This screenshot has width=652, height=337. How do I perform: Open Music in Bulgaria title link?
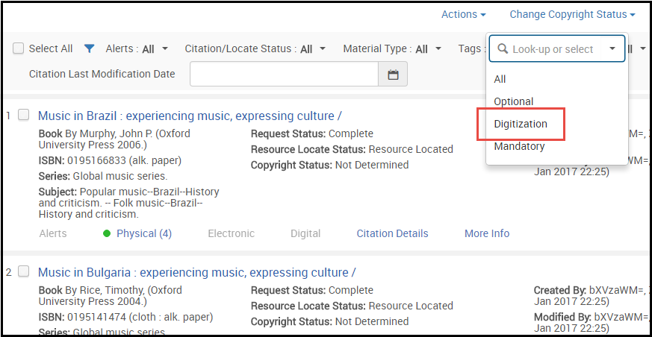click(196, 272)
